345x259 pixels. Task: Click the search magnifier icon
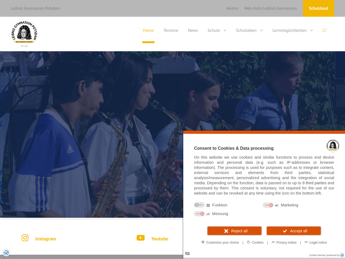coord(324,30)
